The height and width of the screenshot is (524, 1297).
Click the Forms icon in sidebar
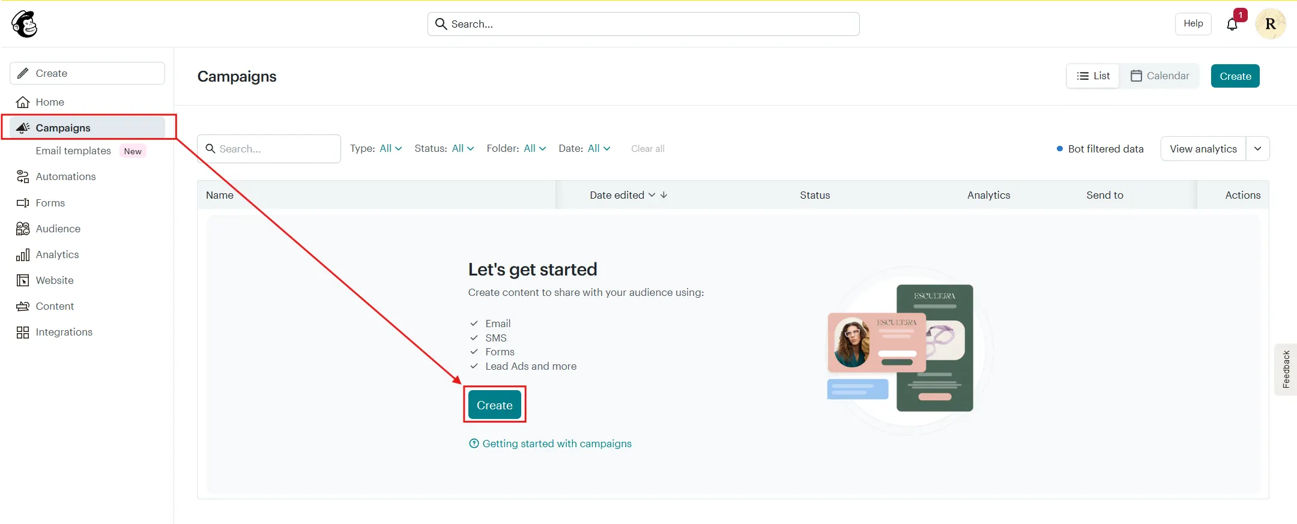pos(23,203)
